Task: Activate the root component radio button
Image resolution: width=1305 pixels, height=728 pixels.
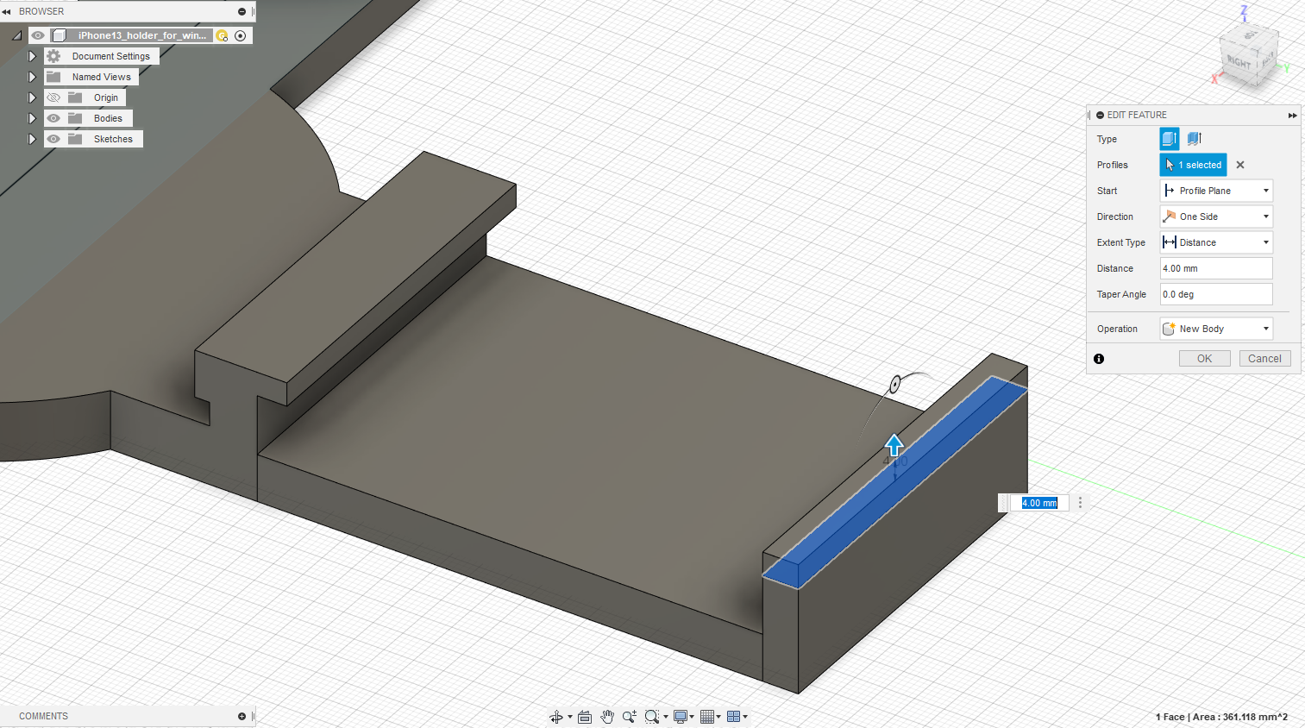Action: pyautogui.click(x=241, y=35)
